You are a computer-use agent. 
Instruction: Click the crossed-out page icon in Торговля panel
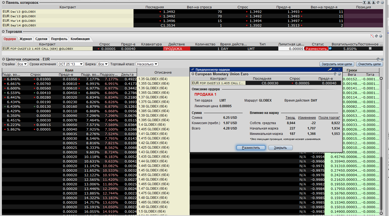[372, 36]
